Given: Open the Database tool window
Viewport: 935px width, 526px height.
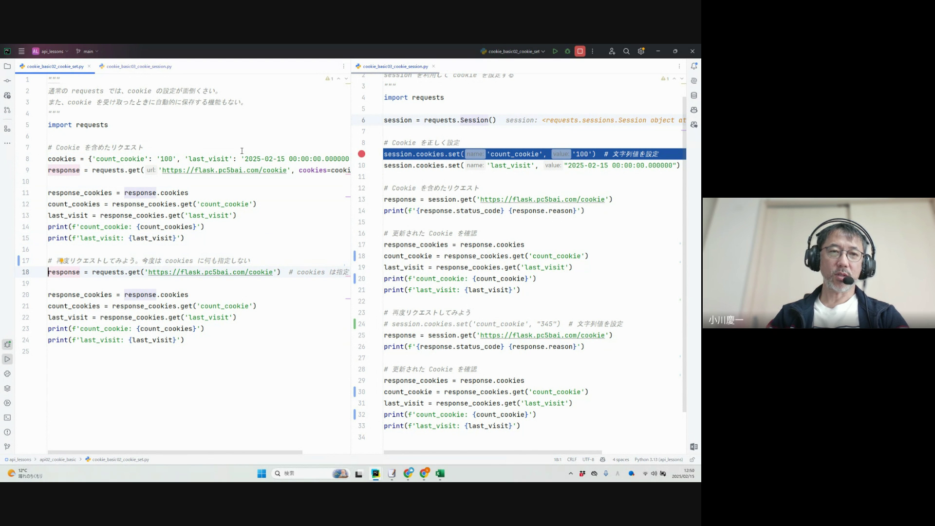Looking at the screenshot, I should (693, 95).
